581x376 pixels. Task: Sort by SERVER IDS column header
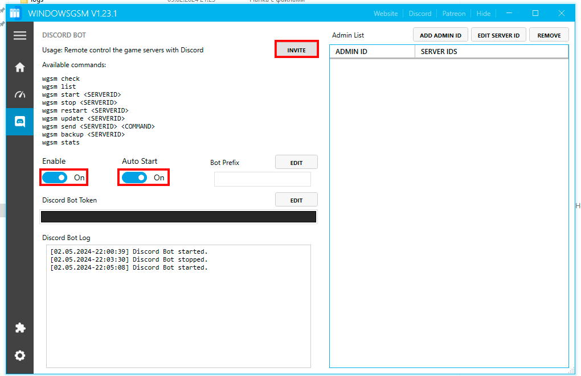point(492,51)
